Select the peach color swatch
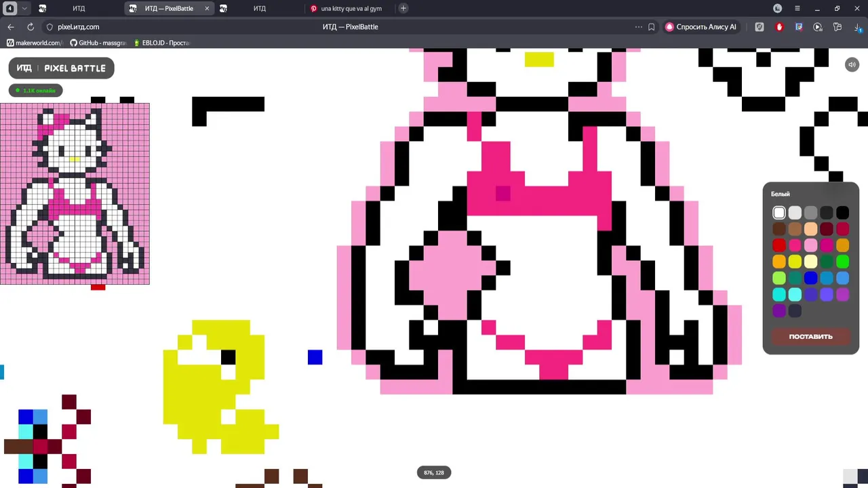868x488 pixels. (810, 229)
